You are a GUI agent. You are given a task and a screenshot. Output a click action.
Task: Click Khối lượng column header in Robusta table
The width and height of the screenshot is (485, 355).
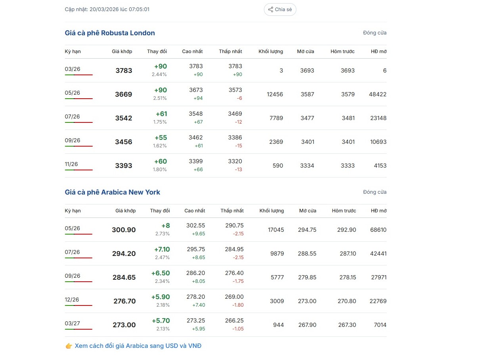click(x=271, y=52)
